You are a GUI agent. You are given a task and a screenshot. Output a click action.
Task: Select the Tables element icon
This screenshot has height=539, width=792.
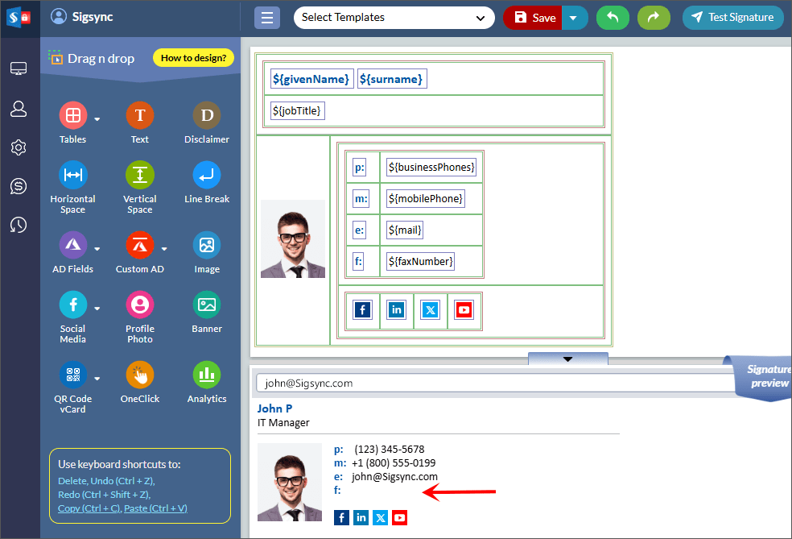[x=72, y=115]
